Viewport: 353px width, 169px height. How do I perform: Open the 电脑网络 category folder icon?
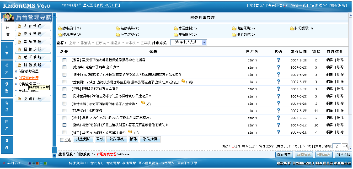click(x=234, y=28)
